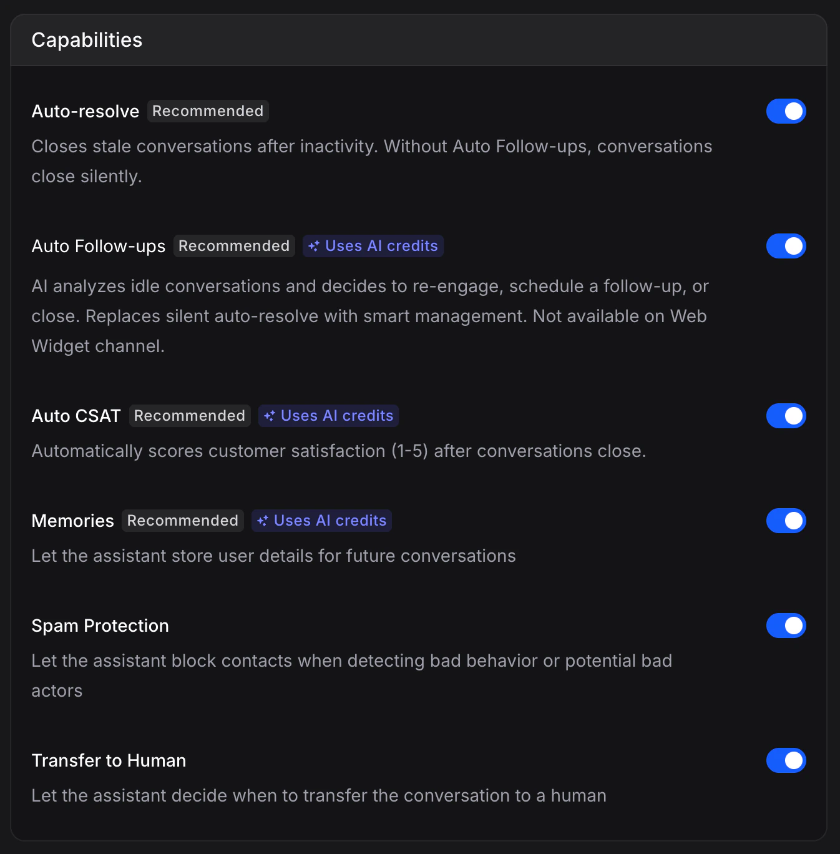Turn off Spam Protection
Screen dimensions: 840x854
(x=786, y=626)
